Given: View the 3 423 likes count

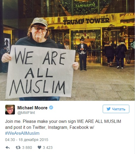Looking at the screenshot, I should tap(48, 148).
